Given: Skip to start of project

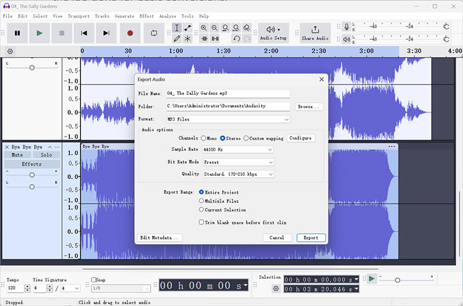Looking at the screenshot, I should [x=84, y=33].
